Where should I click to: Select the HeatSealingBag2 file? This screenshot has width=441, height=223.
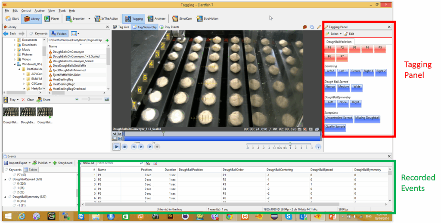[64, 84]
